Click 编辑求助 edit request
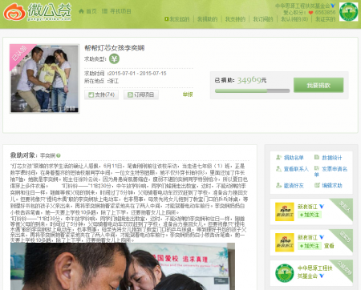The width and height of the screenshot is (361, 290). pyautogui.click(x=328, y=185)
